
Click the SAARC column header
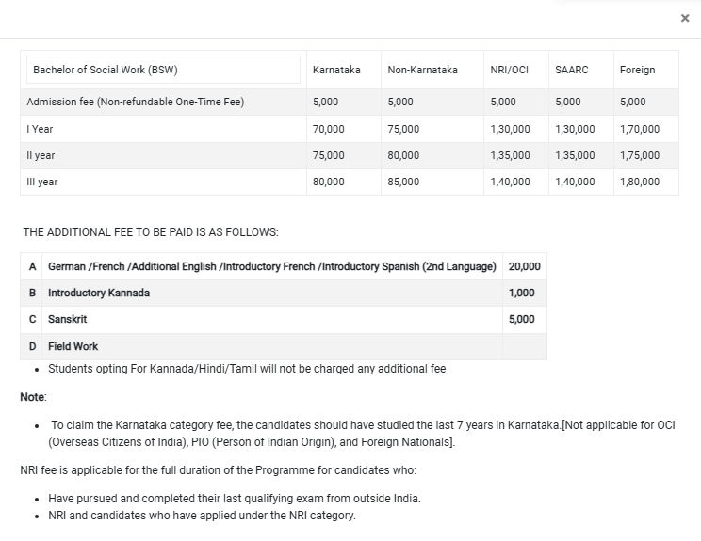pyautogui.click(x=572, y=70)
